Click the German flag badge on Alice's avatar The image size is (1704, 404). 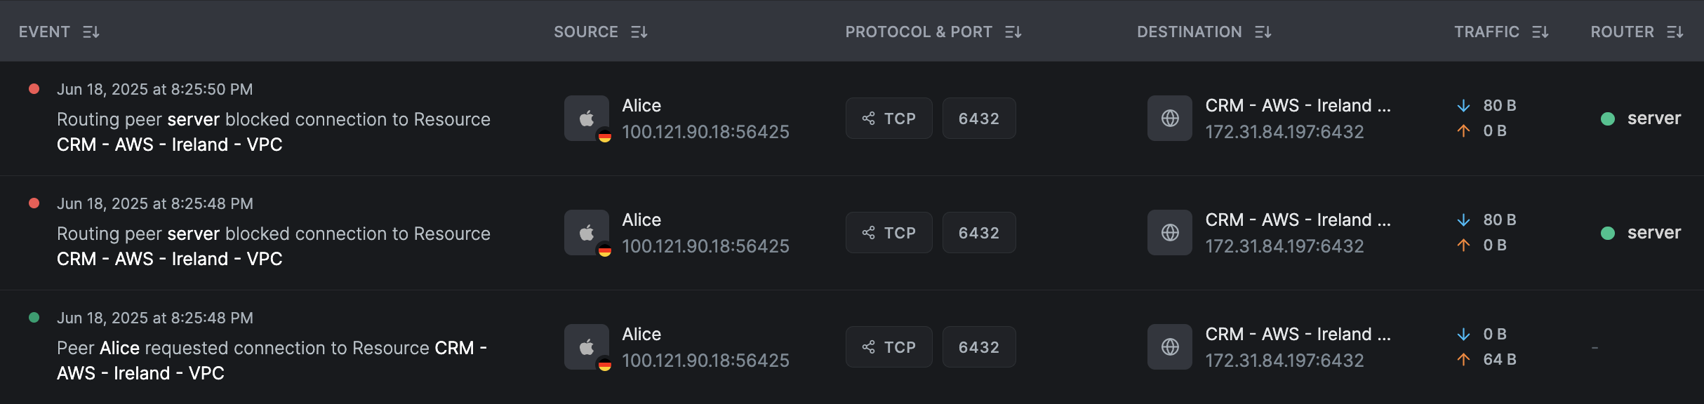tap(606, 136)
